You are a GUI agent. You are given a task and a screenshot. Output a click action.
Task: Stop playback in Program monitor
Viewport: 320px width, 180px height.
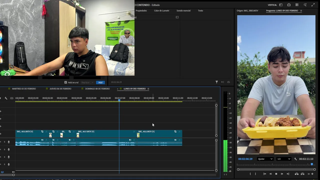pyautogui.click(x=276, y=174)
